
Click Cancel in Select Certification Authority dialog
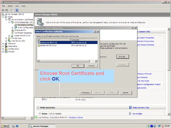coord(91,66)
